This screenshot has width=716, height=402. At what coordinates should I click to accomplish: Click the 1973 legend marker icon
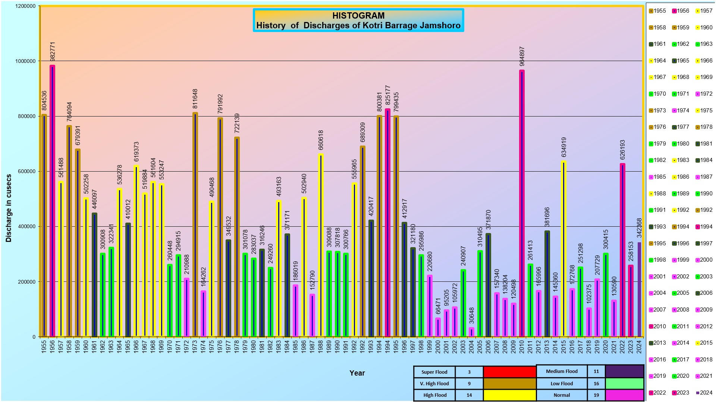651,111
